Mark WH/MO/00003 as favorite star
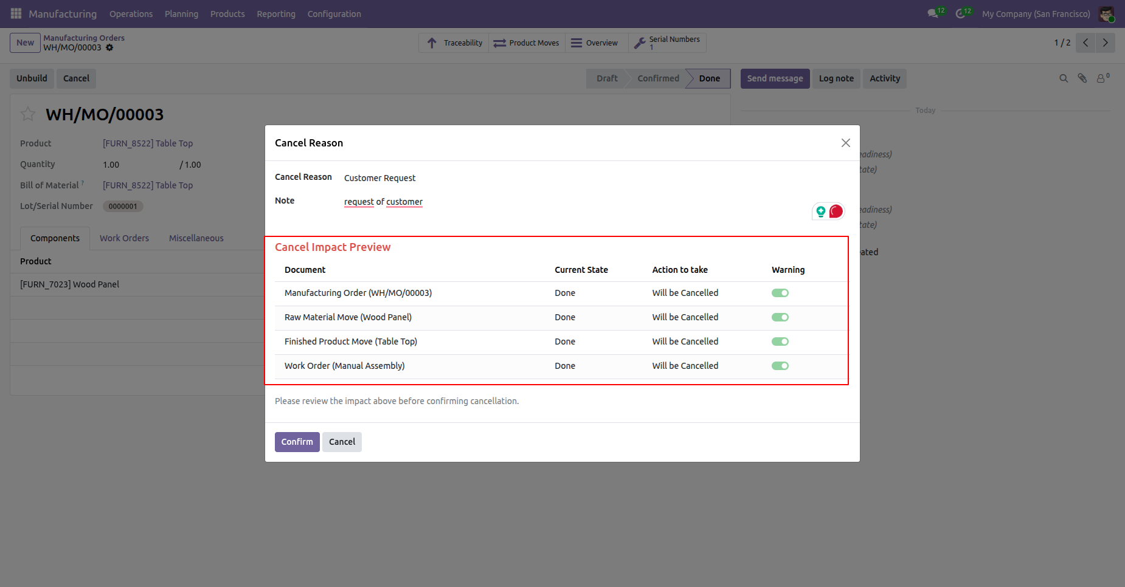Viewport: 1125px width, 587px height. (28, 114)
